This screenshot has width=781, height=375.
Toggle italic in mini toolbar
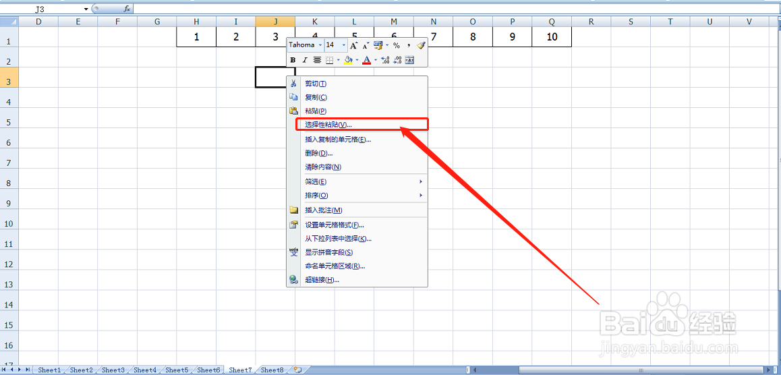tap(305, 60)
